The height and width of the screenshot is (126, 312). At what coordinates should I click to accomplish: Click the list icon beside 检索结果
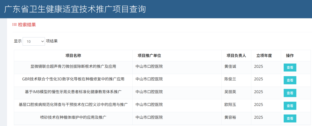pyautogui.click(x=14, y=25)
